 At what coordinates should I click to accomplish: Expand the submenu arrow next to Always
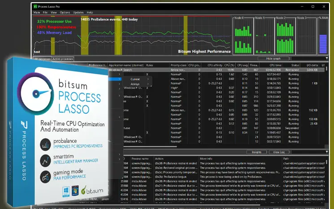click(x=148, y=84)
